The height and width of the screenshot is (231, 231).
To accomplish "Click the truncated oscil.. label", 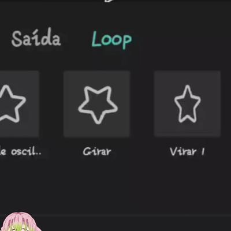I will 21,152.
